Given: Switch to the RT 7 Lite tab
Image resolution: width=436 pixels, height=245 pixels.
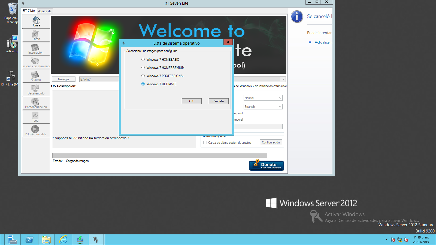Looking at the screenshot, I should [29, 11].
